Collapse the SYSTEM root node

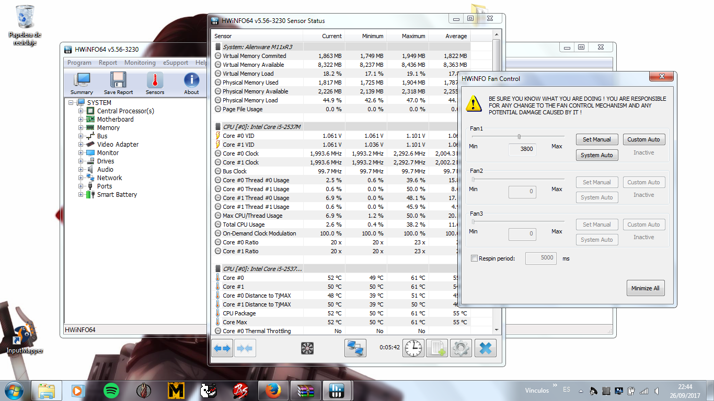tap(71, 102)
